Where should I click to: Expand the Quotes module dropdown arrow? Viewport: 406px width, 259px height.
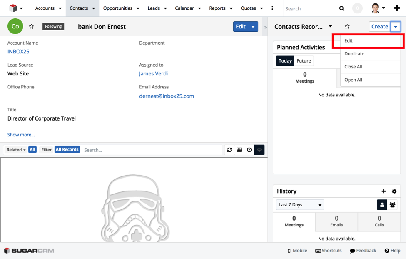(262, 8)
